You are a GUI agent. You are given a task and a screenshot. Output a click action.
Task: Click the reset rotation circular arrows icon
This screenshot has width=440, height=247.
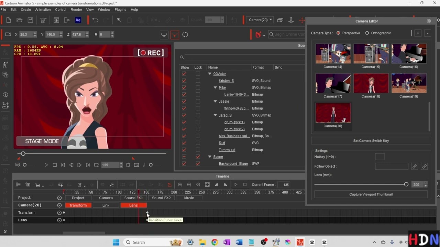[185, 35]
